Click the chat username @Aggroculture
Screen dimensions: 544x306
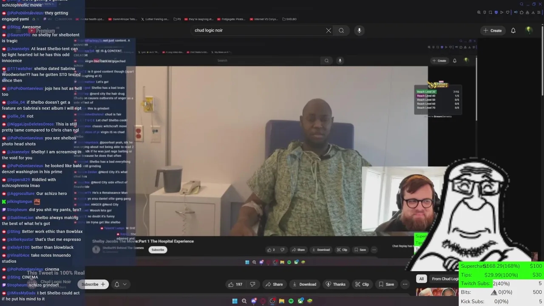(21, 193)
